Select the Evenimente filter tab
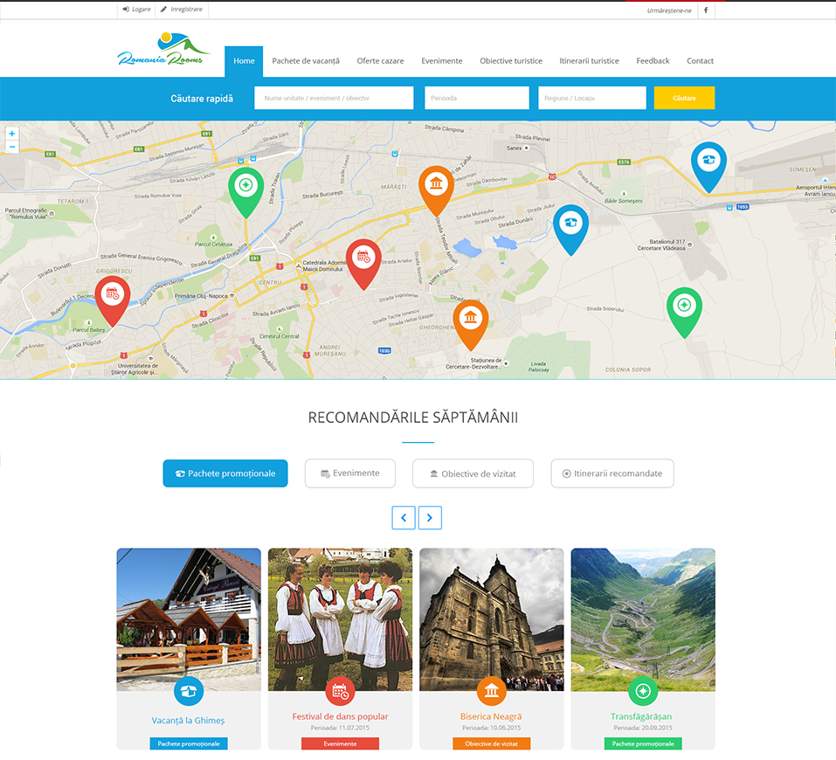 [350, 473]
